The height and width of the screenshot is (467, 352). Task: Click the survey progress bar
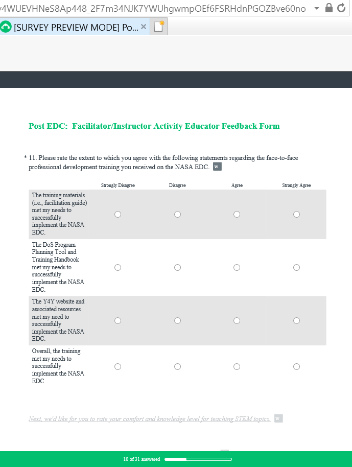[x=198, y=459]
